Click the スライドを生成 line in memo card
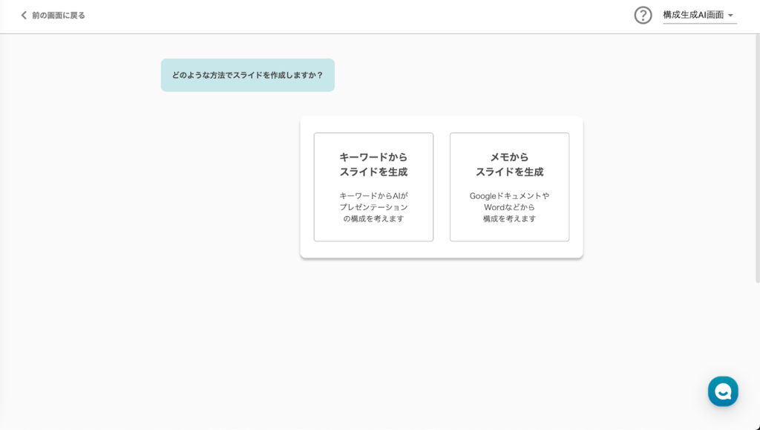The image size is (760, 430). tap(509, 172)
